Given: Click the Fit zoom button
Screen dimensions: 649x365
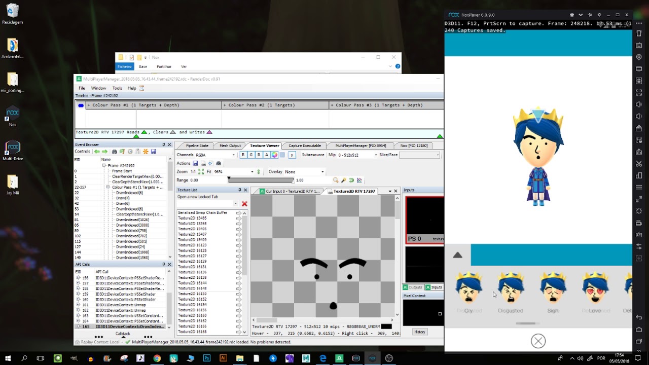Looking at the screenshot, I should click(x=209, y=172).
